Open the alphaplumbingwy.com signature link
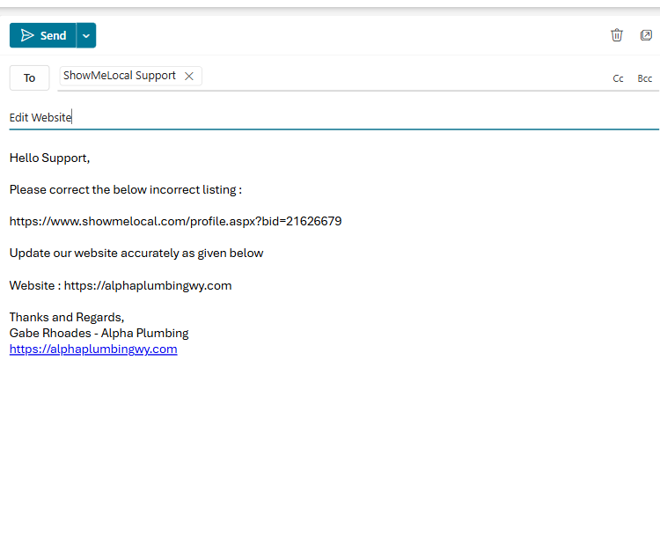Screen dimensions: 660x559 coord(93,349)
